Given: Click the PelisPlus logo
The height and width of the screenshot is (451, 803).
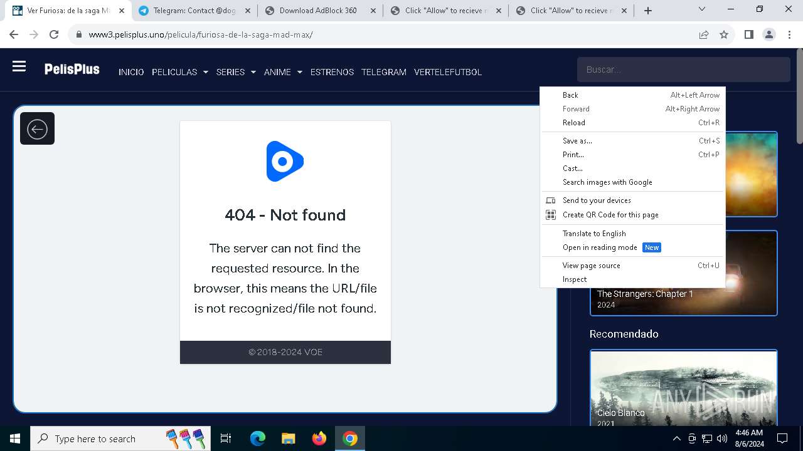Looking at the screenshot, I should coord(72,69).
